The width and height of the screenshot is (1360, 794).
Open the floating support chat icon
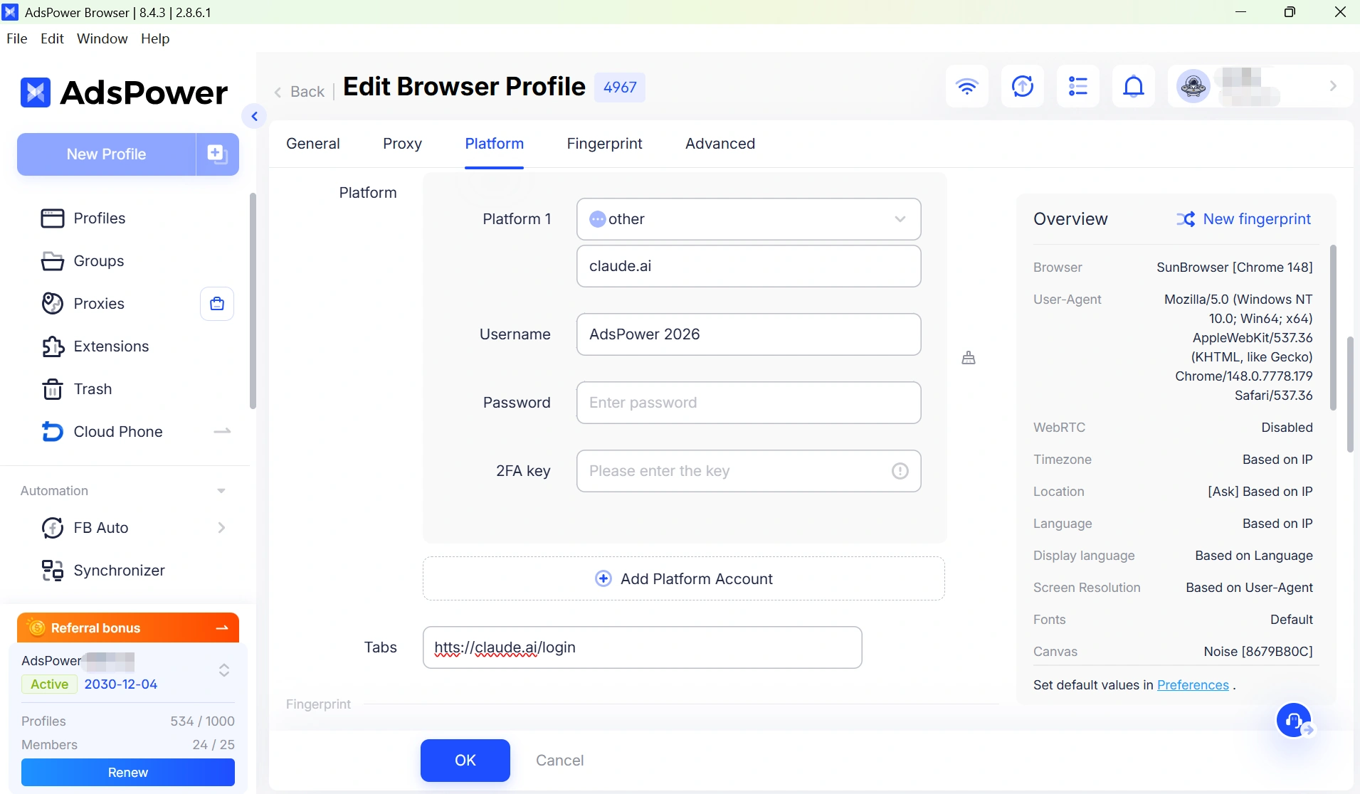pos(1295,721)
